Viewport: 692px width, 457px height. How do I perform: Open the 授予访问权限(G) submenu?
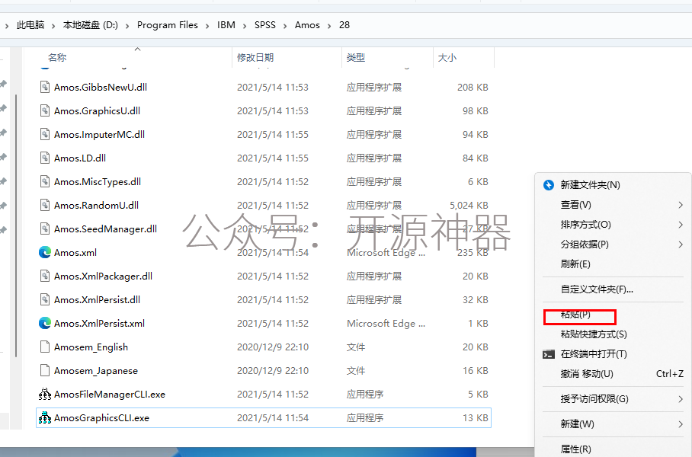pos(613,399)
